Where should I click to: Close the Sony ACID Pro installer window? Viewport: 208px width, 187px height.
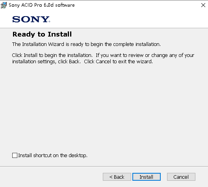[203, 5]
